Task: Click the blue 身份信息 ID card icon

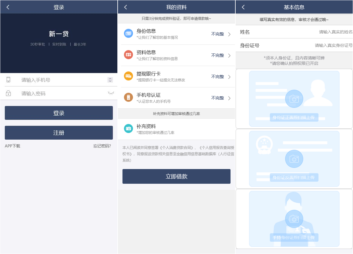Action: pos(128,33)
